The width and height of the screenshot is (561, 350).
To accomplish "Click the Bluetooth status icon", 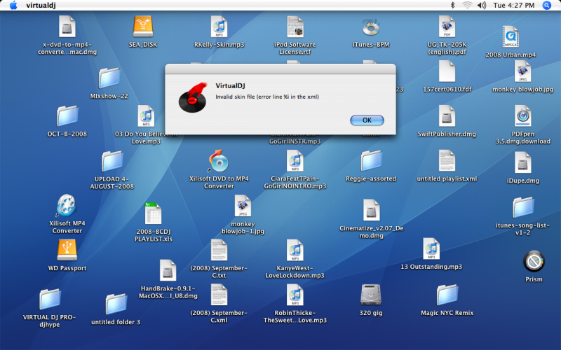I will (x=452, y=5).
